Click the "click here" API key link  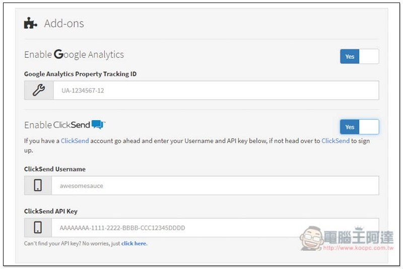click(134, 244)
